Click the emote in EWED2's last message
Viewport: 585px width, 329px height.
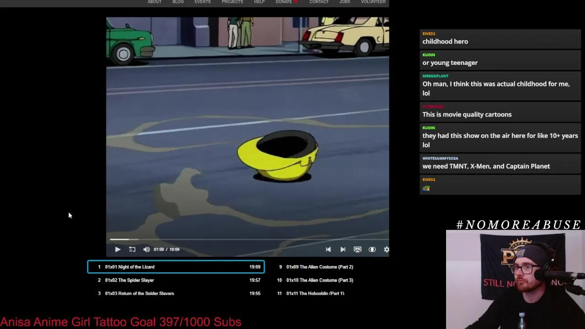(426, 188)
